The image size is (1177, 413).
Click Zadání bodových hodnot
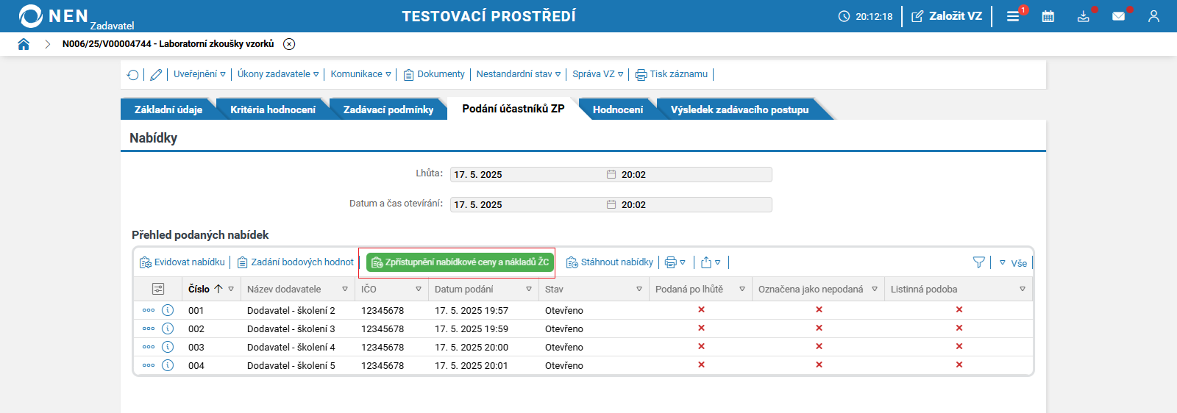(x=295, y=262)
